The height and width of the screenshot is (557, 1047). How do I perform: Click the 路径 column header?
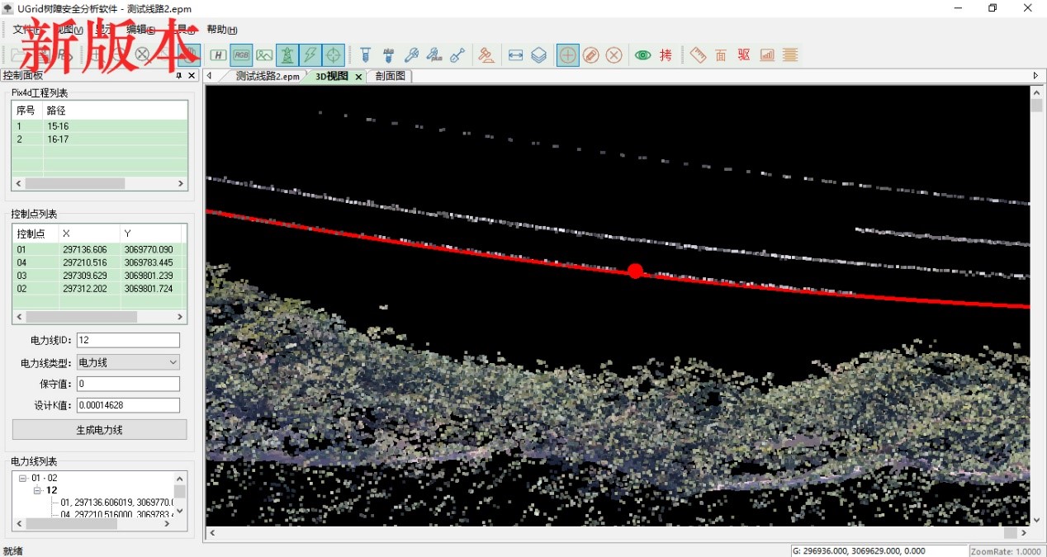[x=116, y=111]
